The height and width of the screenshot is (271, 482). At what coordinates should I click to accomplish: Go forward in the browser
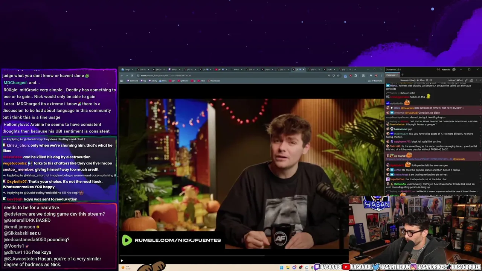coord(127,76)
